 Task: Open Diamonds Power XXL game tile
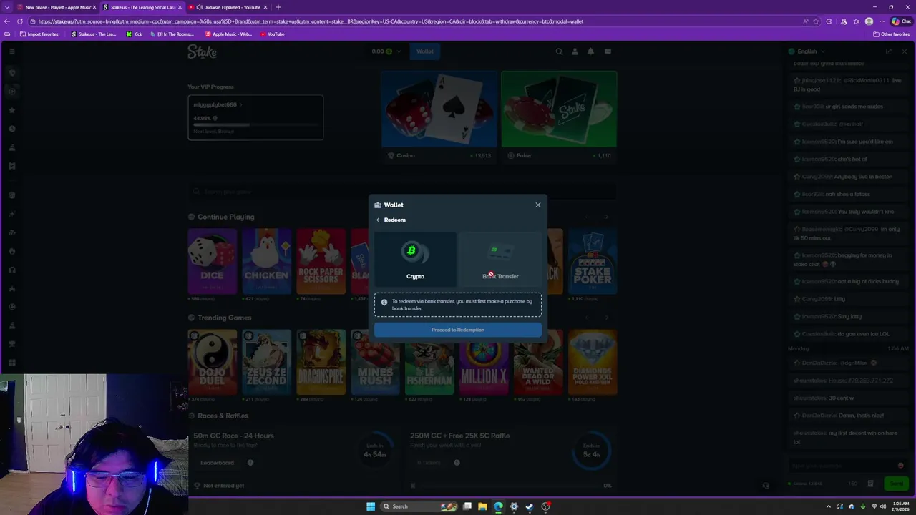tap(593, 362)
